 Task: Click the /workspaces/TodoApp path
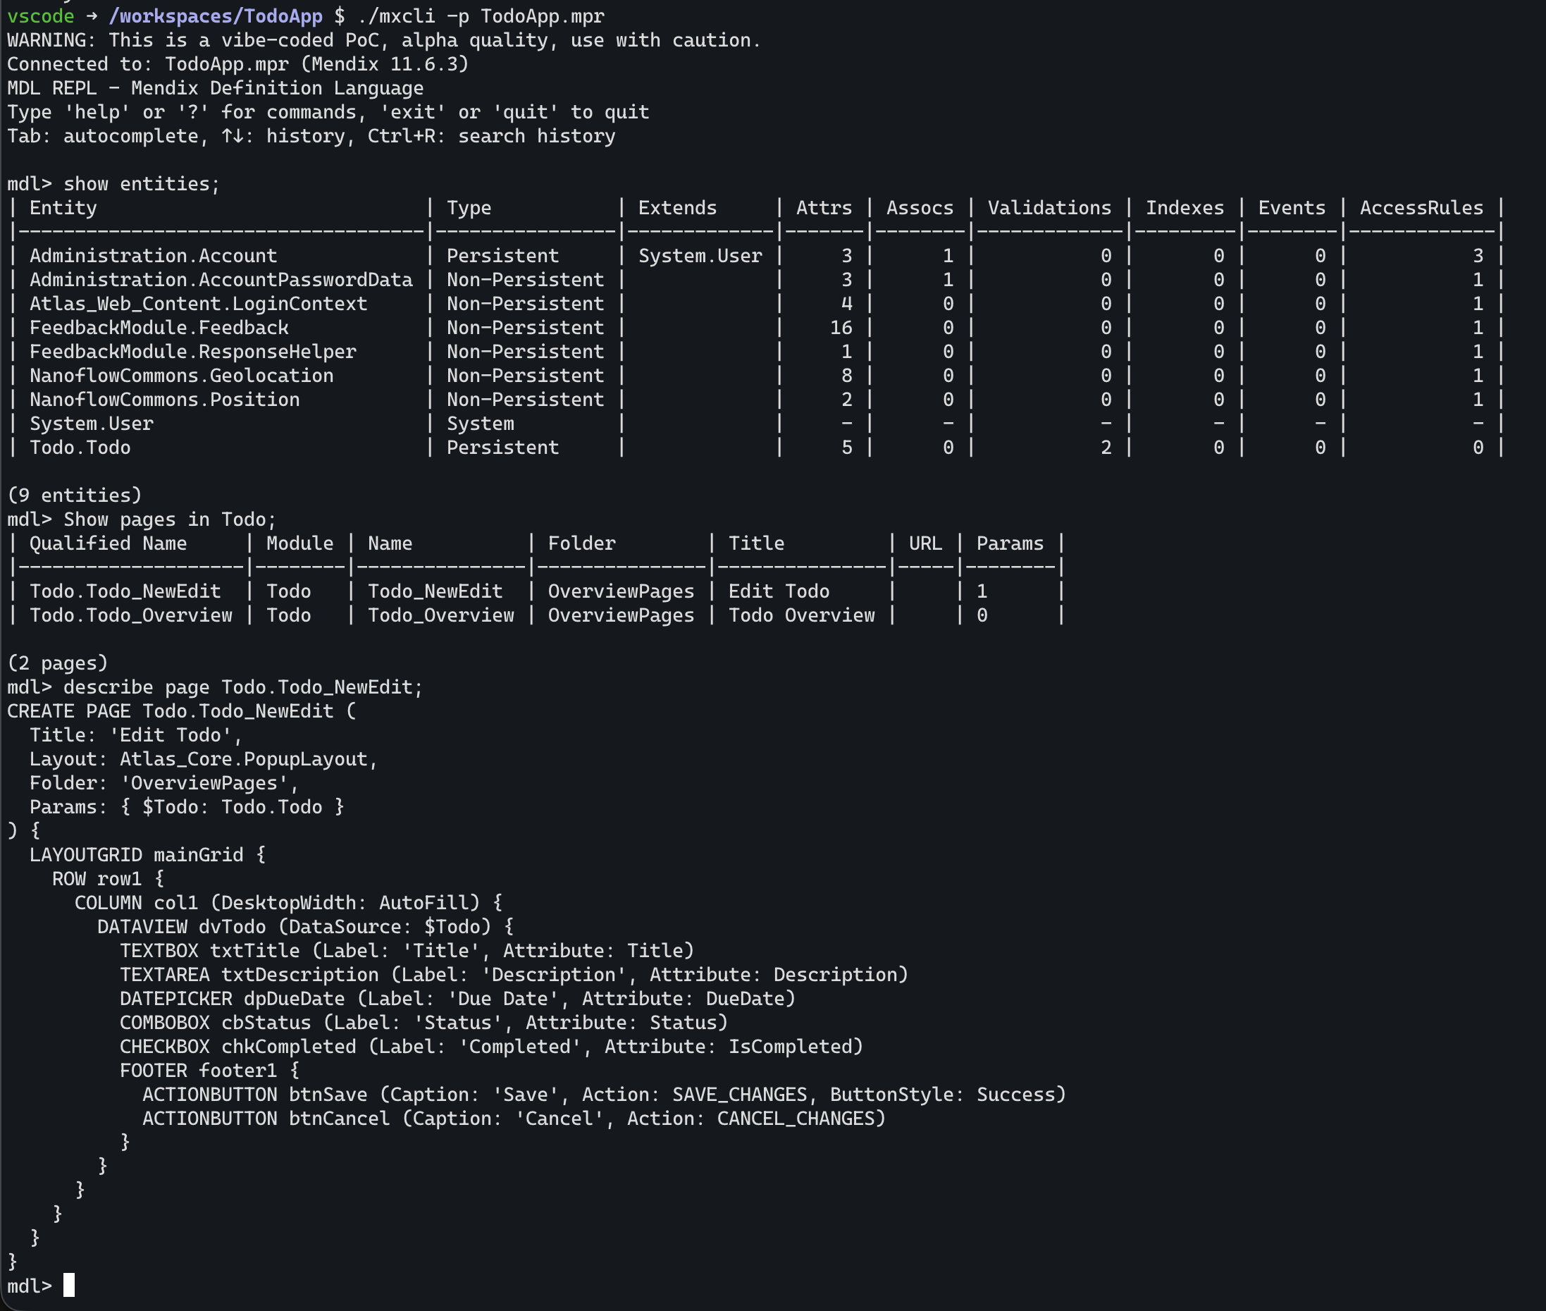point(216,16)
